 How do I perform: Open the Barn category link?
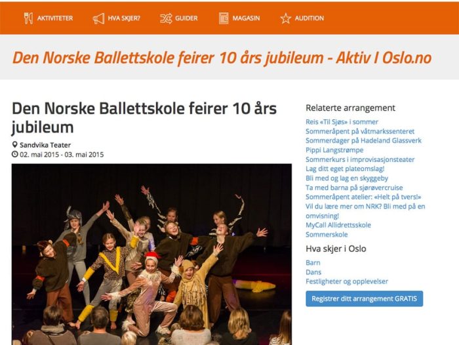(x=313, y=263)
